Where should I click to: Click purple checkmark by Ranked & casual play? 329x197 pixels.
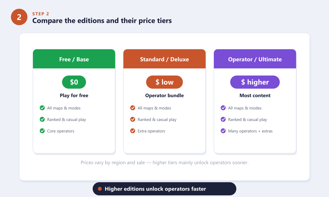click(223, 119)
